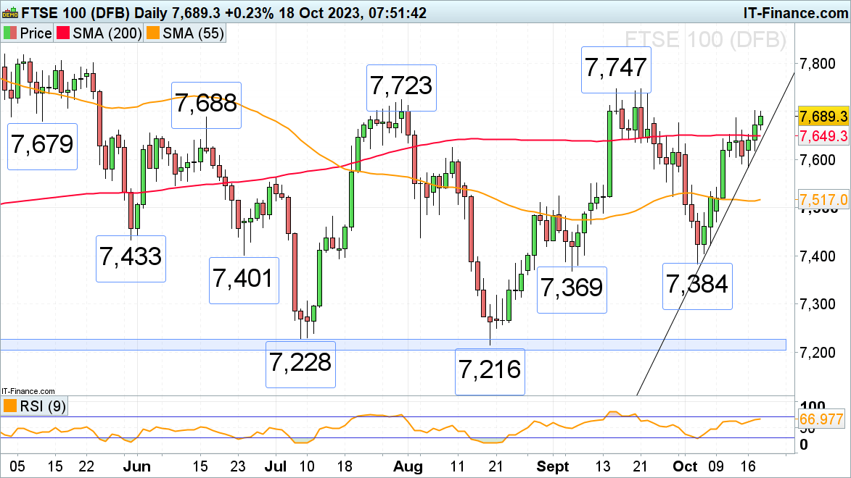Click the 7,384 price annotation
Viewport: 851px width, 478px height.
697,286
